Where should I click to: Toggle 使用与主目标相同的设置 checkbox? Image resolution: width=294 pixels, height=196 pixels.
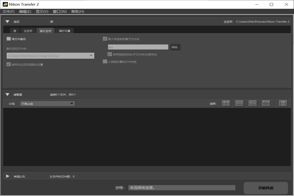[x=9, y=65]
